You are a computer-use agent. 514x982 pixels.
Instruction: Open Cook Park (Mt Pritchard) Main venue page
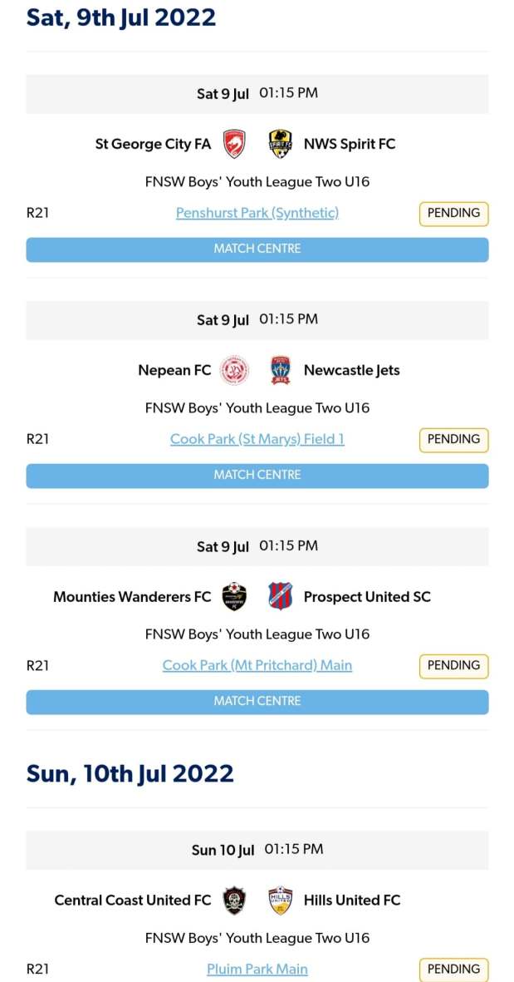tap(257, 665)
